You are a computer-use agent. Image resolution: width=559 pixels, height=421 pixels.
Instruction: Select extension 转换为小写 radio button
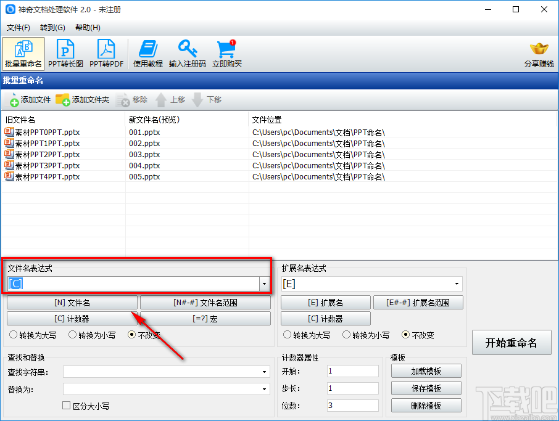(x=346, y=335)
